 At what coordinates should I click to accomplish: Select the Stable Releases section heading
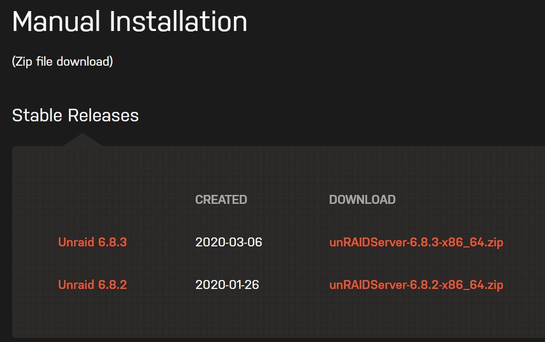pyautogui.click(x=75, y=115)
